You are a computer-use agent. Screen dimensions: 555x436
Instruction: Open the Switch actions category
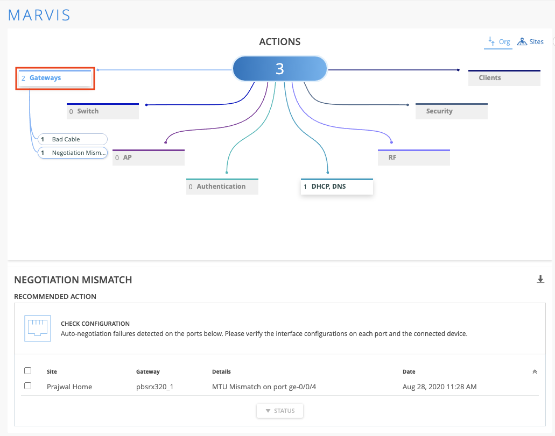tap(102, 111)
